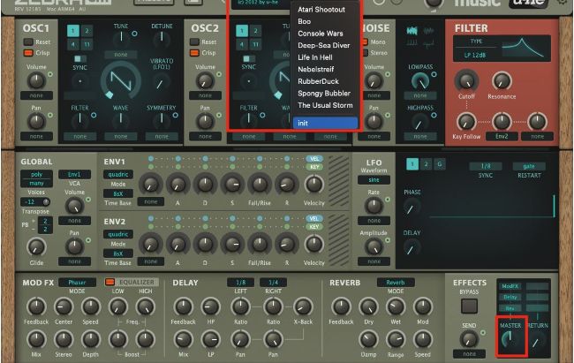Screen dimensions: 574x363
Task: Open the MOD FX Phaser mode selector
Action: [x=77, y=283]
